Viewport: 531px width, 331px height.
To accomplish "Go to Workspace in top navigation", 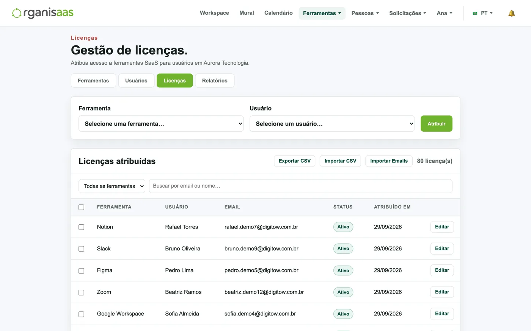I will [x=214, y=13].
